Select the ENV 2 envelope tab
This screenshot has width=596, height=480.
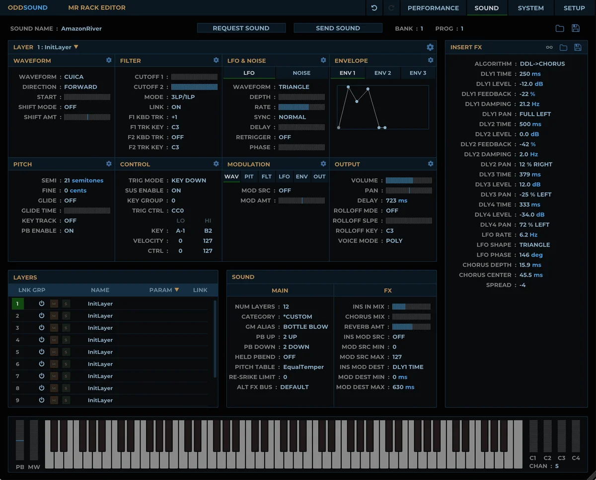click(382, 73)
